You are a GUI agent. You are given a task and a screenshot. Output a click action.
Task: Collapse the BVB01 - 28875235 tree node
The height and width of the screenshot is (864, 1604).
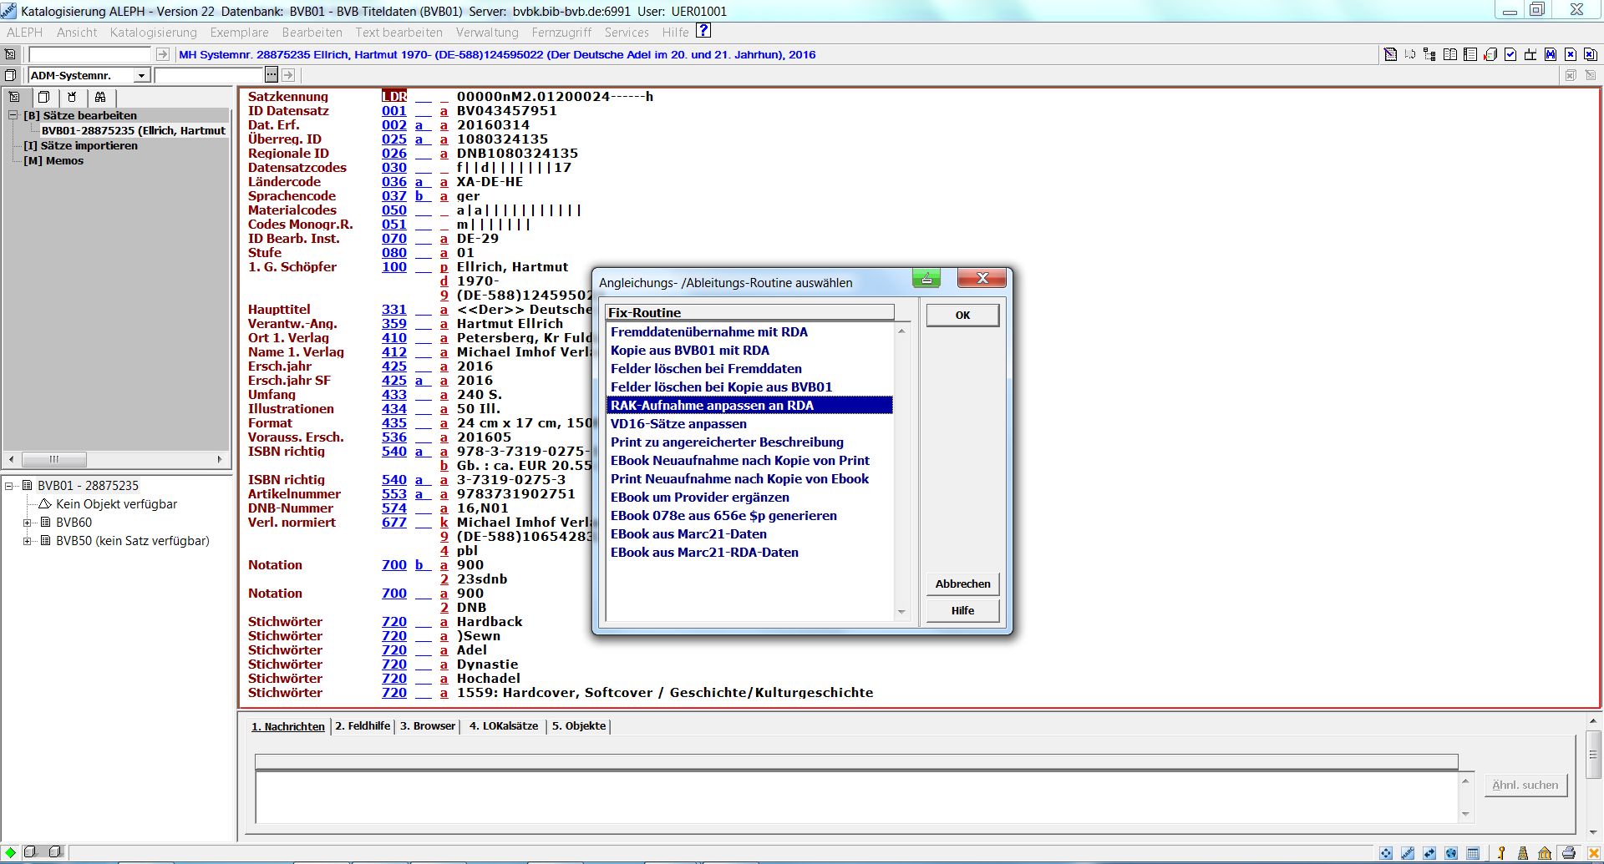[9, 486]
